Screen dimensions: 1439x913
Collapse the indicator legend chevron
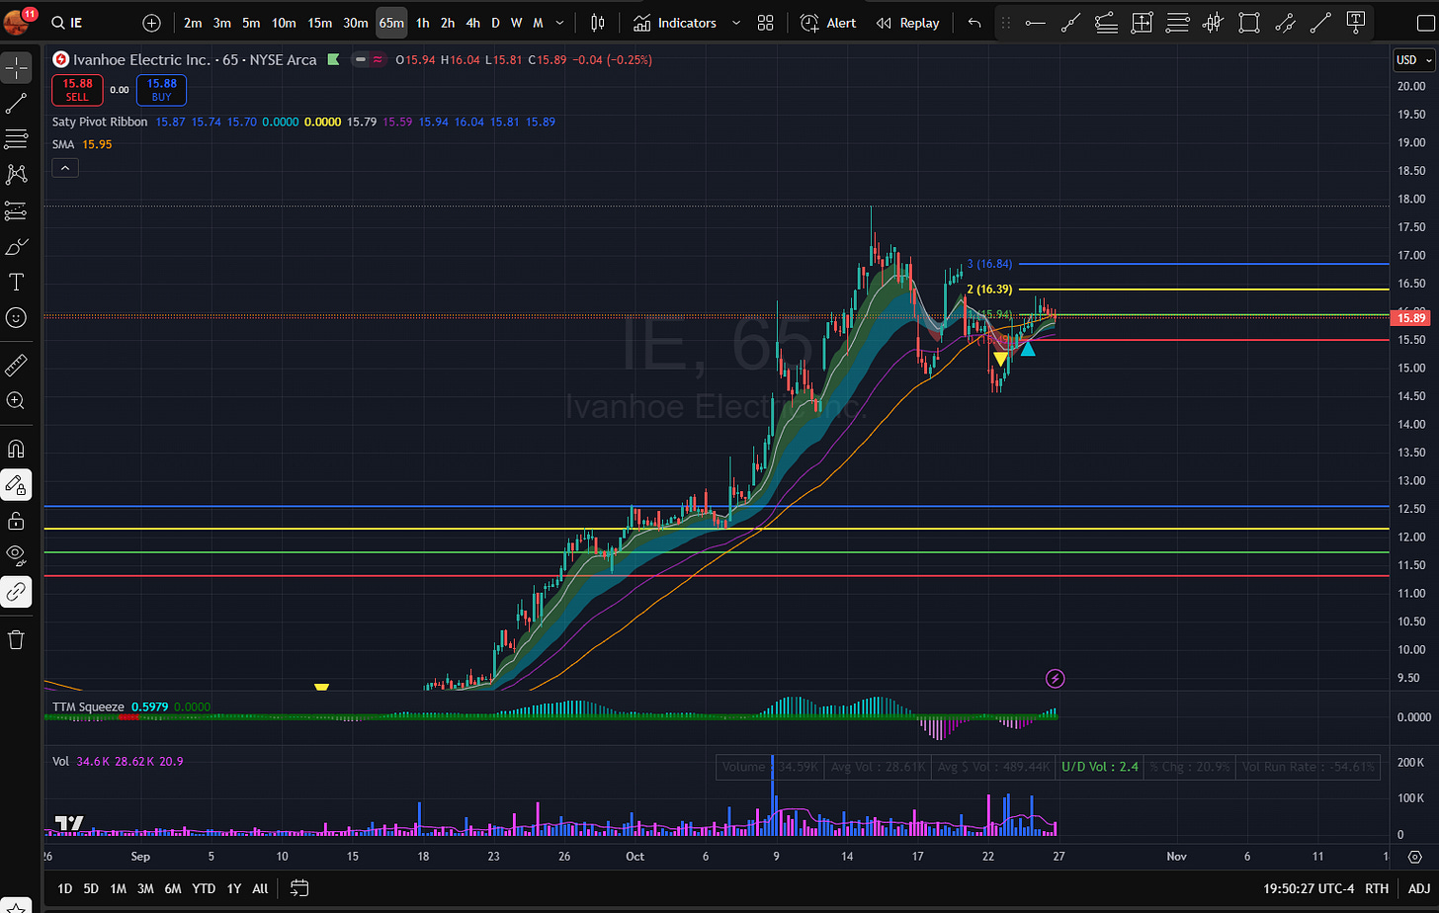[65, 168]
